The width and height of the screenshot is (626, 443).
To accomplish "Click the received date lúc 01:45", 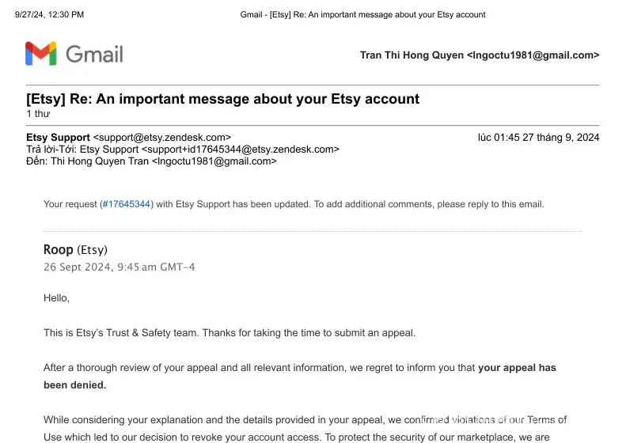I will click(x=538, y=138).
